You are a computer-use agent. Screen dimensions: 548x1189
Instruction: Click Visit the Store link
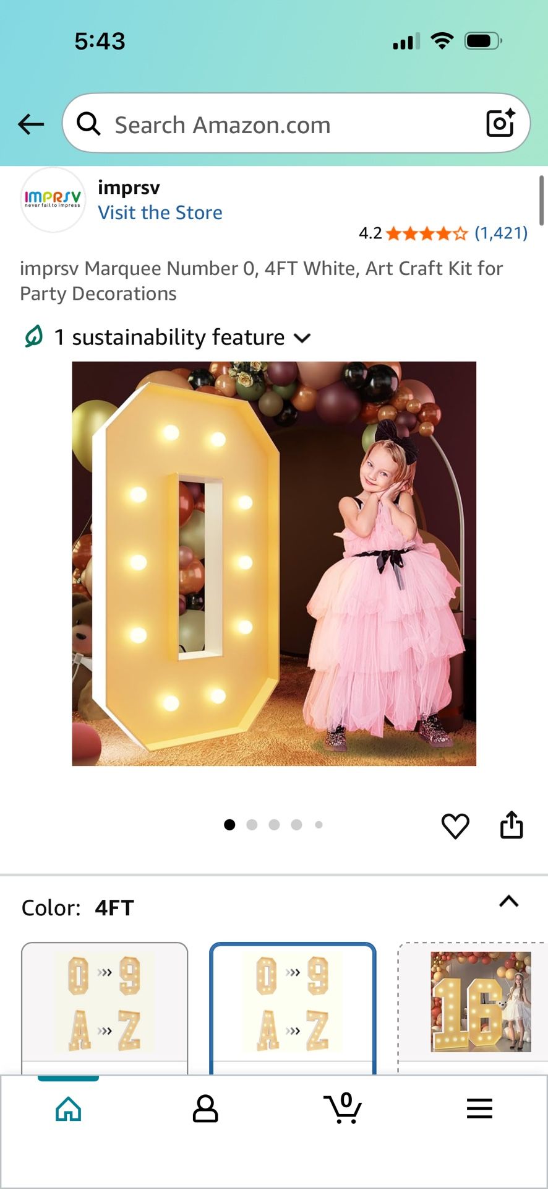click(x=160, y=212)
